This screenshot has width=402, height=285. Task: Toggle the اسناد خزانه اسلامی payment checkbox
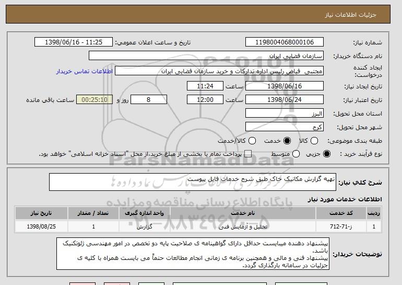[247, 154]
